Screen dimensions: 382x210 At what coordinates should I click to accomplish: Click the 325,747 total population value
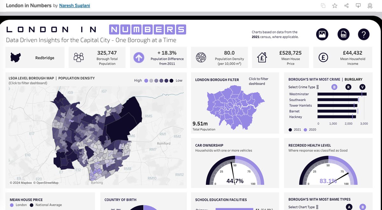coord(107,53)
